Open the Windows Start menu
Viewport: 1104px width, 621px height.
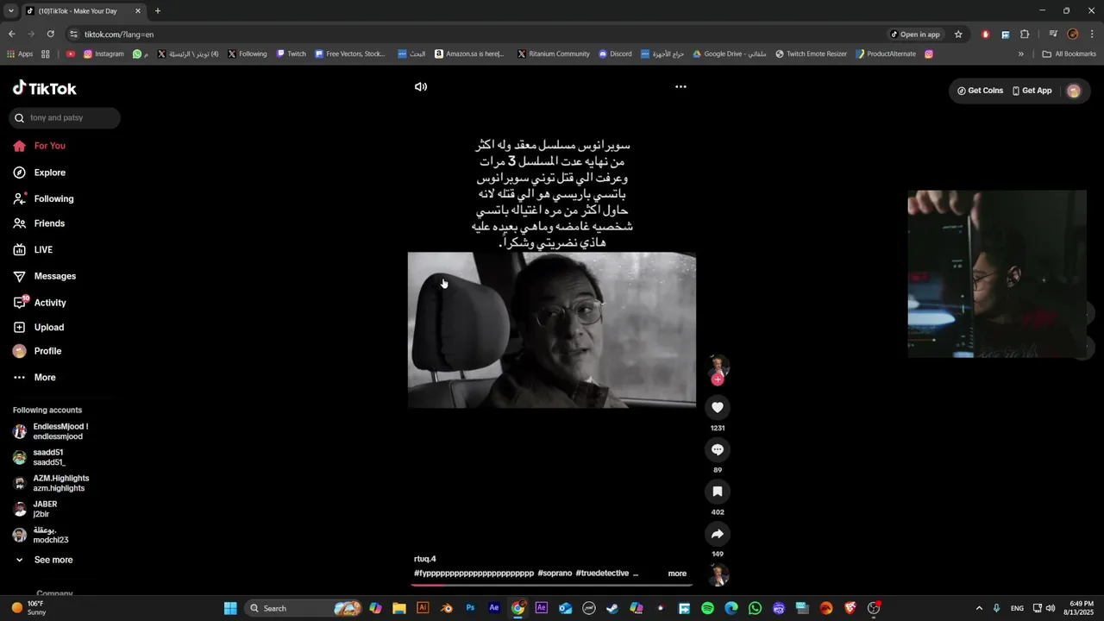[230, 608]
